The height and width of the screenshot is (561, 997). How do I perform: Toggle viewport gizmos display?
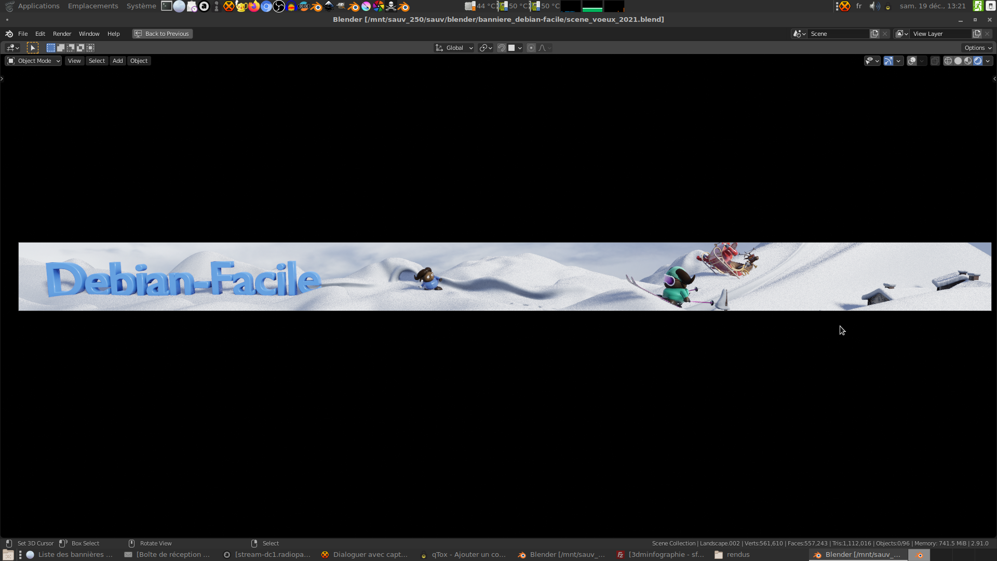(888, 61)
